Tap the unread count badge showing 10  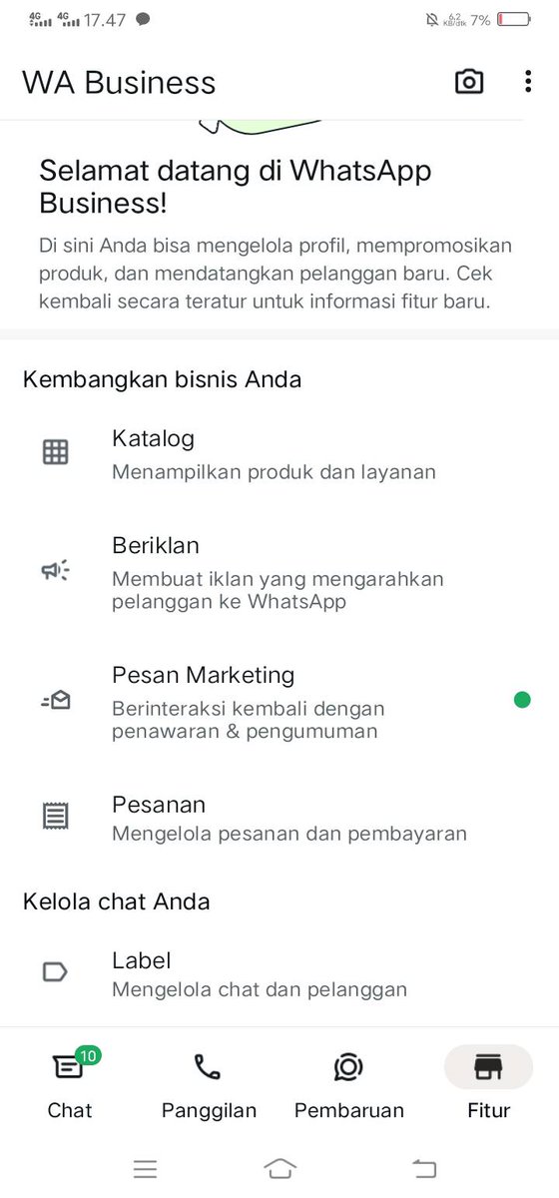pyautogui.click(x=88, y=1055)
